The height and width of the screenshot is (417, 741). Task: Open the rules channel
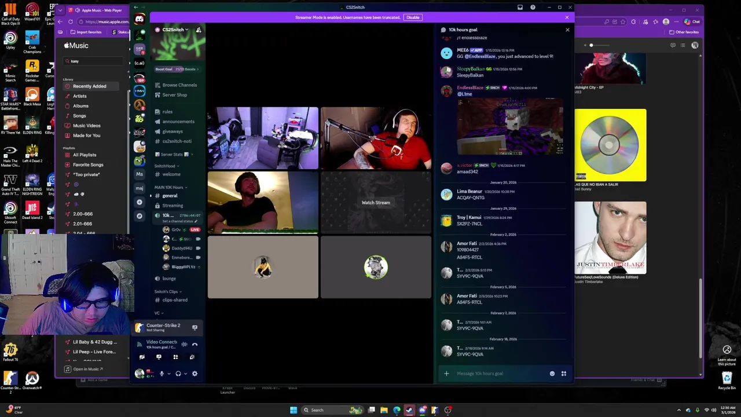(x=167, y=112)
